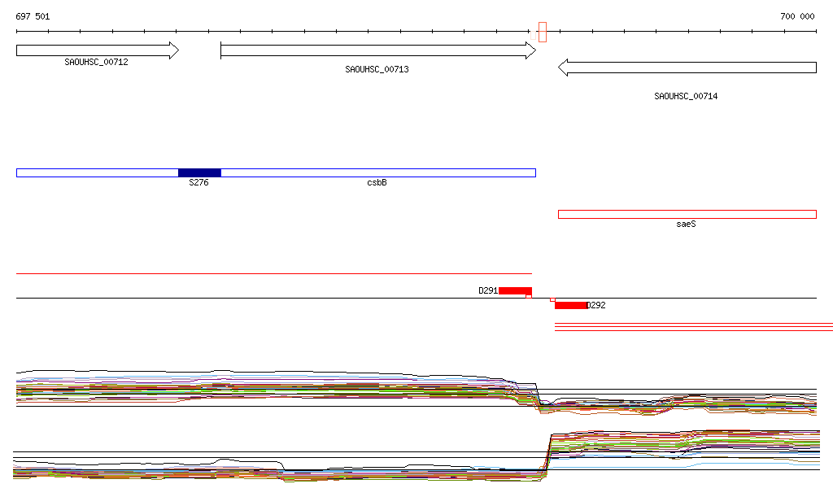This screenshot has height=497, width=833.
Task: Select the csbB blue outlined segment
Action: pyautogui.click(x=378, y=172)
